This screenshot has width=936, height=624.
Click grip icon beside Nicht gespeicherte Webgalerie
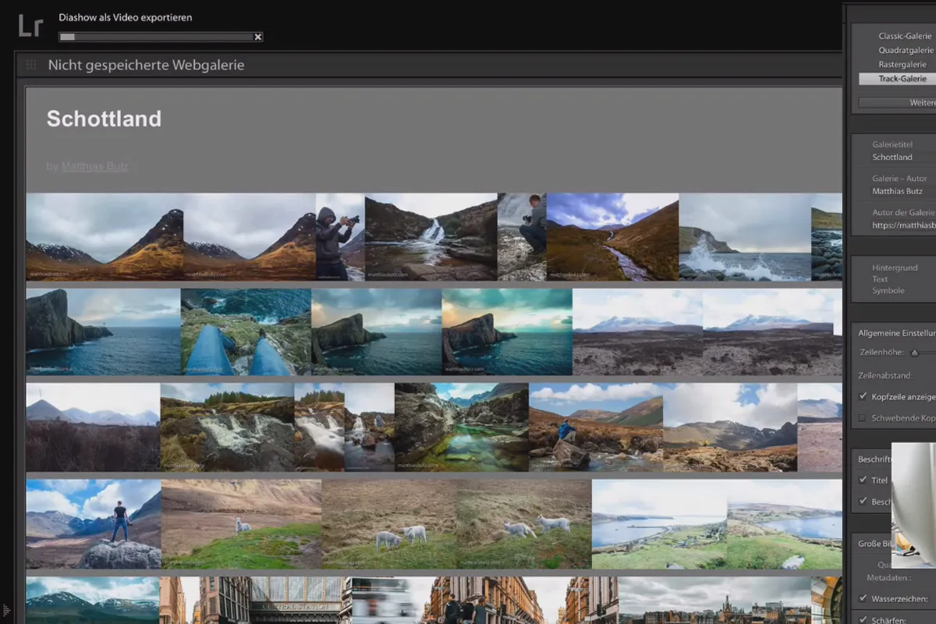[x=31, y=65]
